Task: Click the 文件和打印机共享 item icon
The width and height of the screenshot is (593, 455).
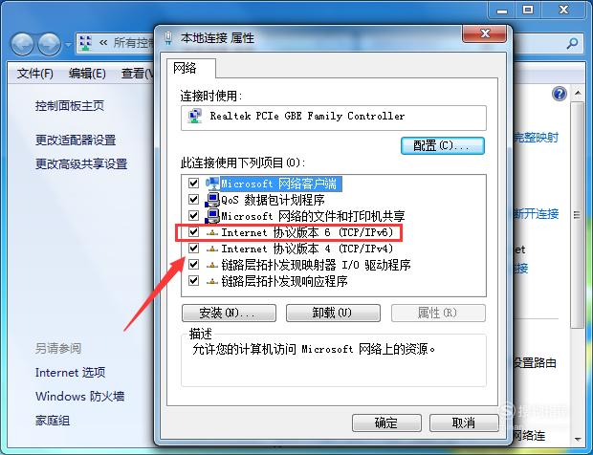Action: (212, 216)
